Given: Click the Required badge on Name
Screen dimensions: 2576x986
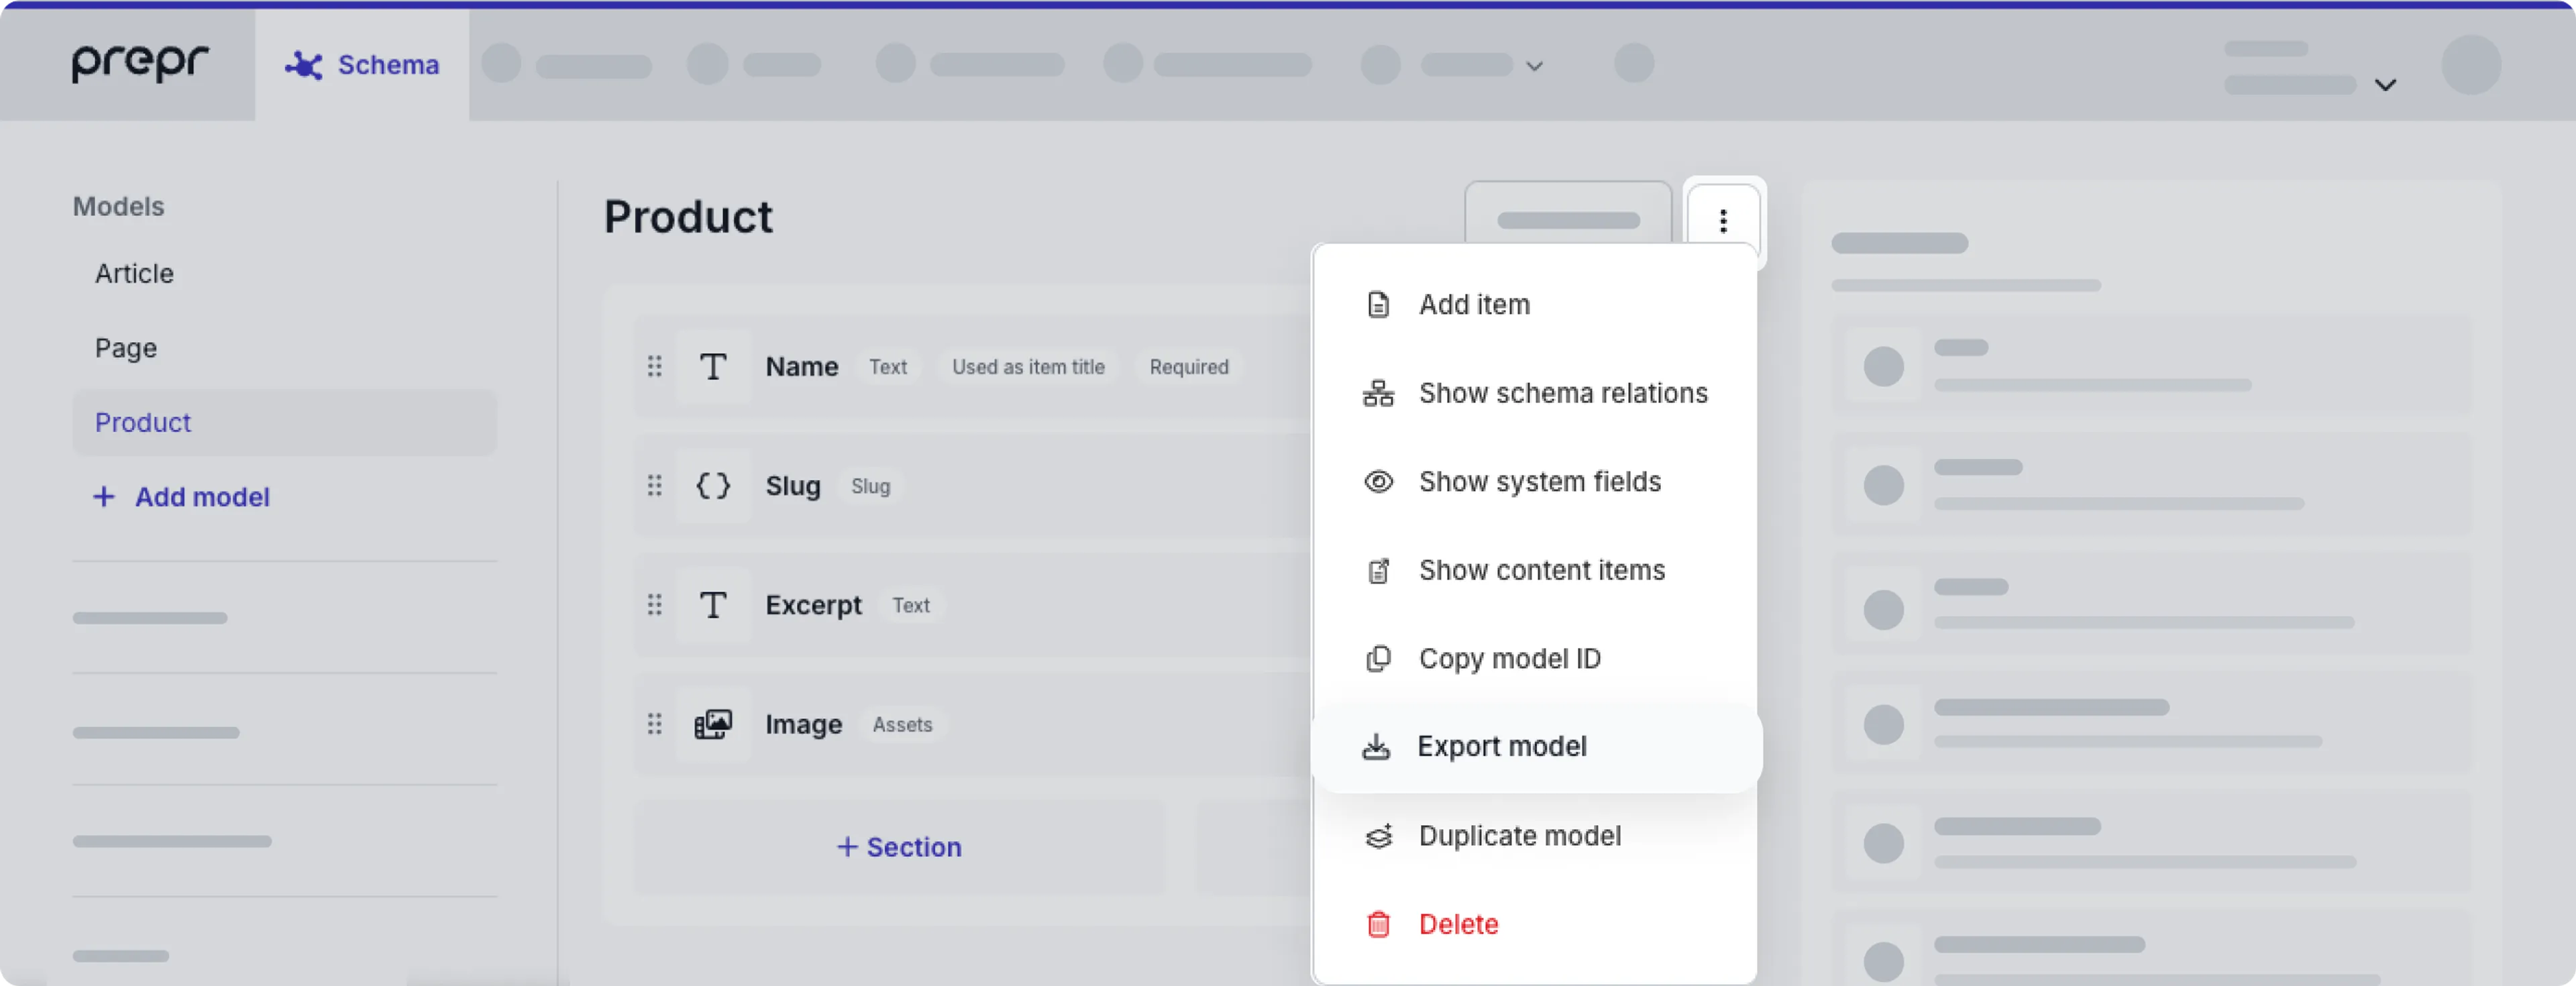Looking at the screenshot, I should coord(1189,367).
